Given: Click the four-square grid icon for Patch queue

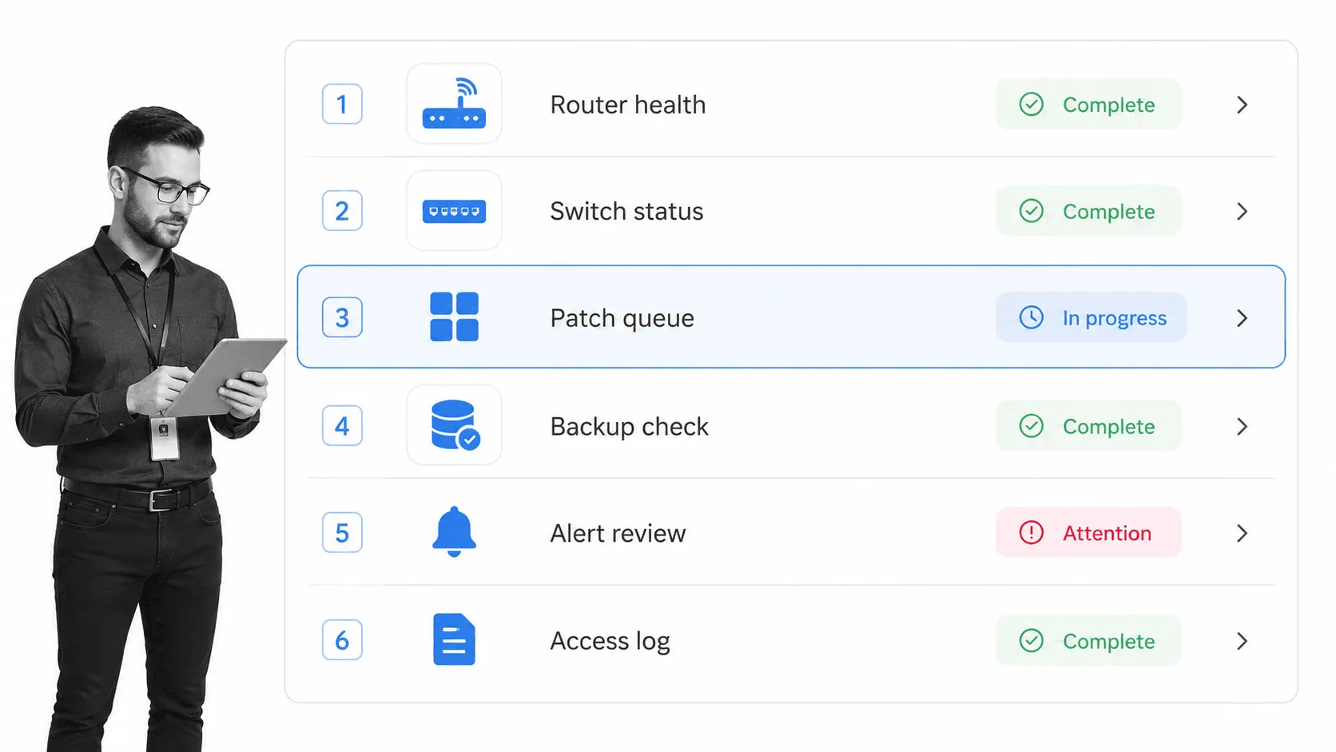Looking at the screenshot, I should pyautogui.click(x=454, y=317).
